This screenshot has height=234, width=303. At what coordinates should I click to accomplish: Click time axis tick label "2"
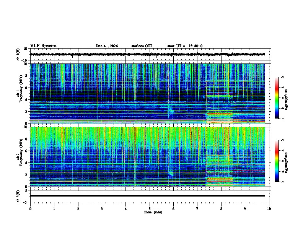coord(78,209)
